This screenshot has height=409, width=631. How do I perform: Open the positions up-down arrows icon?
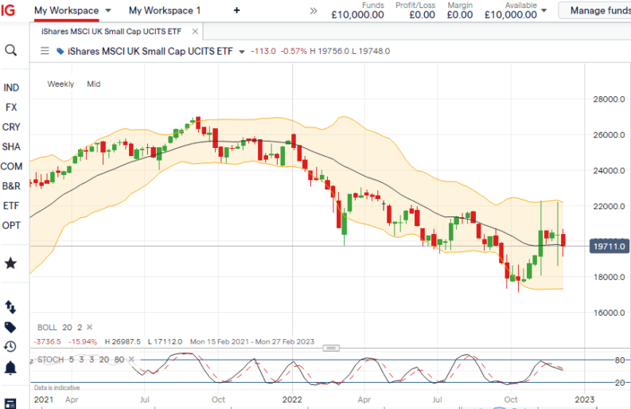(10, 307)
